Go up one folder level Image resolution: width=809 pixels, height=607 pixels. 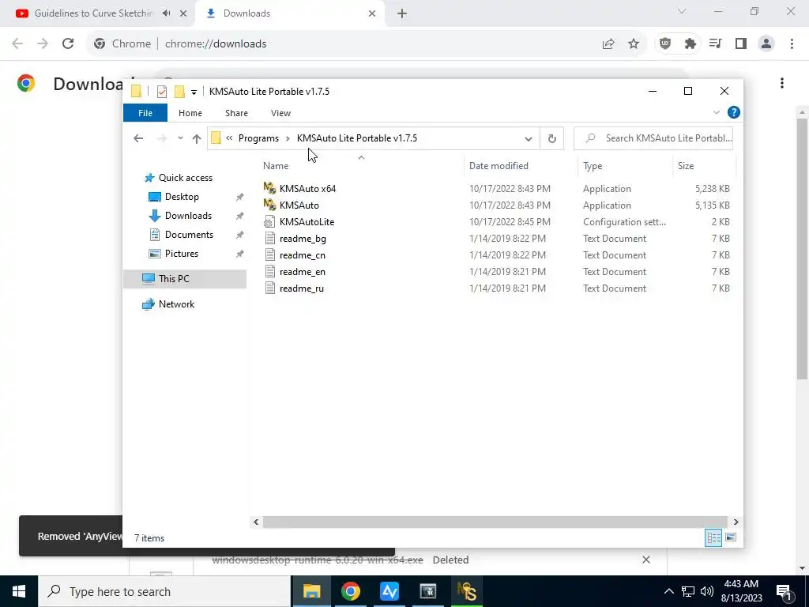click(196, 138)
